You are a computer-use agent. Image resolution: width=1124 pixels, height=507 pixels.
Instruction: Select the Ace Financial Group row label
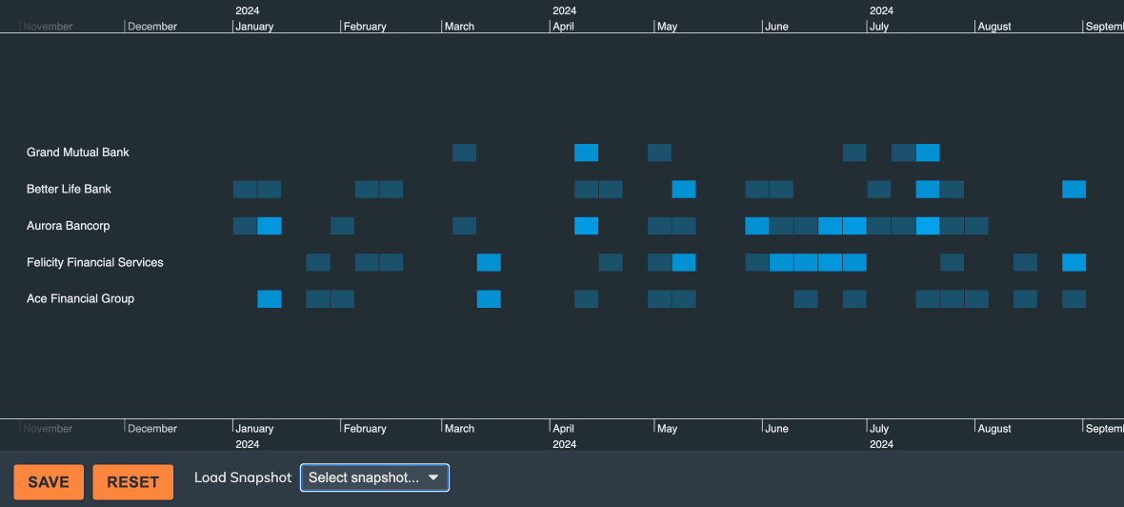[80, 298]
